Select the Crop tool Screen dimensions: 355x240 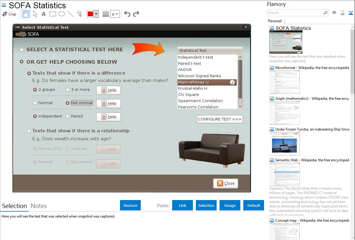[9, 14]
